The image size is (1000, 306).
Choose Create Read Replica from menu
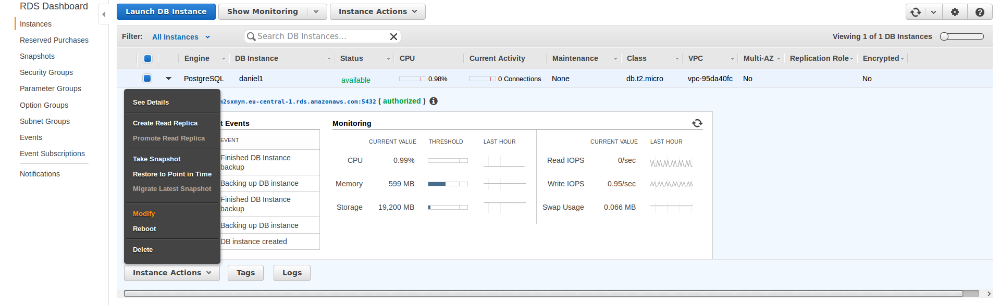(165, 123)
